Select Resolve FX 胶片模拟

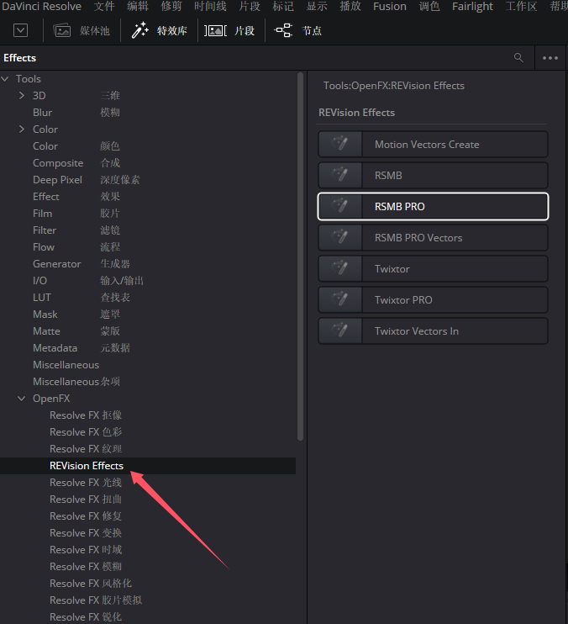tap(96, 600)
